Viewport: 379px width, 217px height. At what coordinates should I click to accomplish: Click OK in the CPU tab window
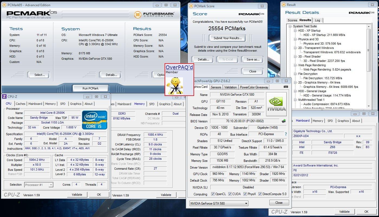click(99, 195)
